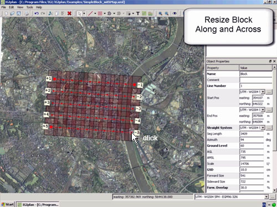This screenshot has width=277, height=207.
Task: Click the Azimuth value field
Action: click(x=252, y=140)
